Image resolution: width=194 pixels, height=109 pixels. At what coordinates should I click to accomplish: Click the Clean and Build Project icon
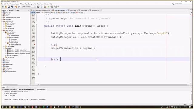point(45,7)
